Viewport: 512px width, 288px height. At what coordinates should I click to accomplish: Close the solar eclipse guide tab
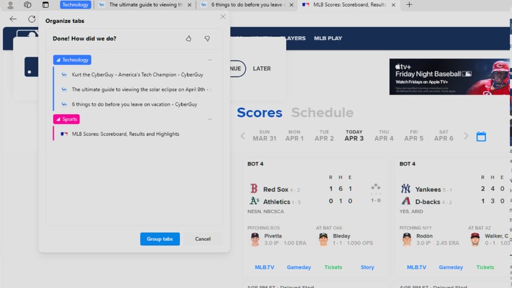click(x=190, y=5)
